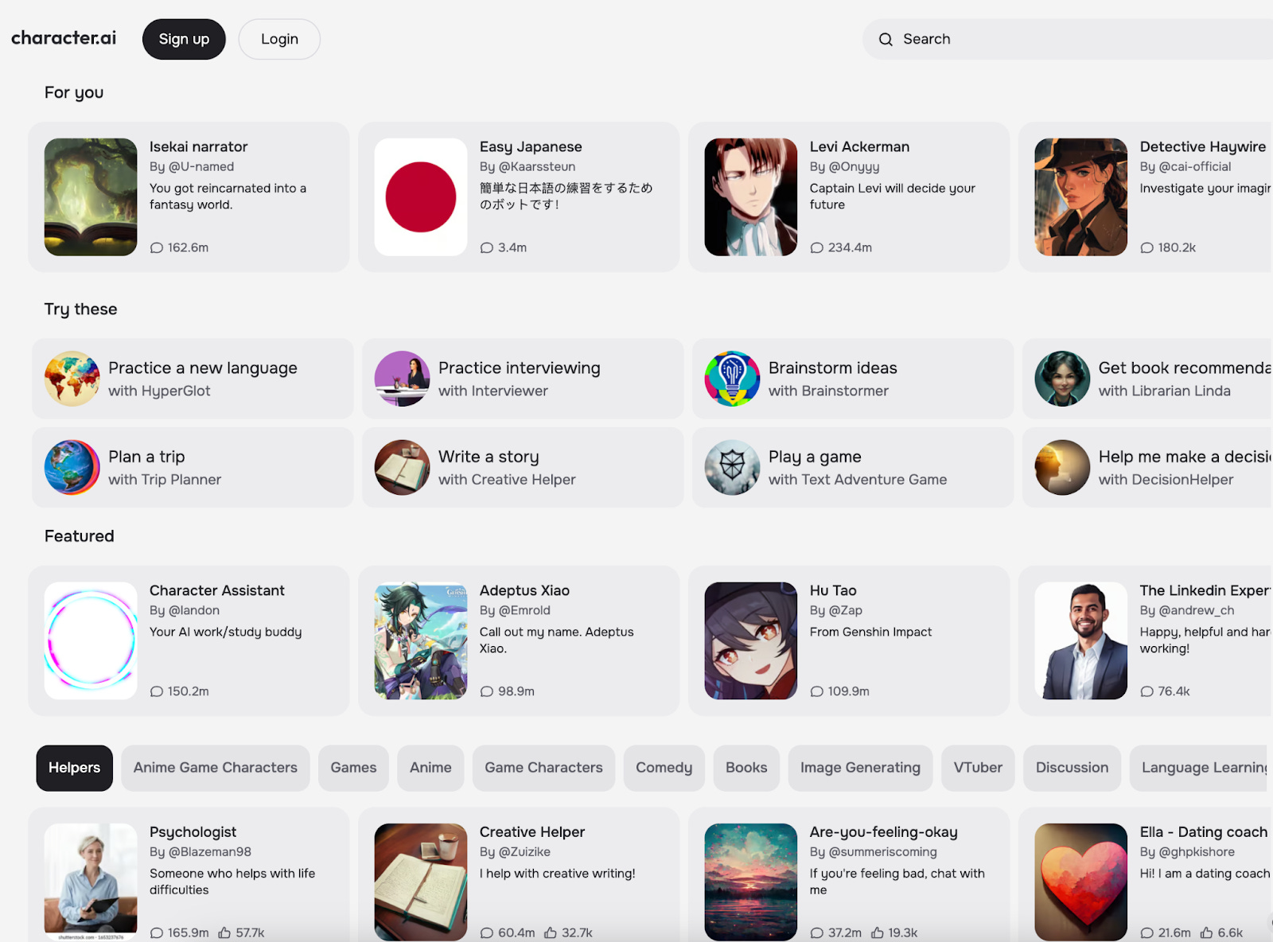Click Trip Planner globe icon
Image resolution: width=1273 pixels, height=942 pixels.
tap(72, 468)
